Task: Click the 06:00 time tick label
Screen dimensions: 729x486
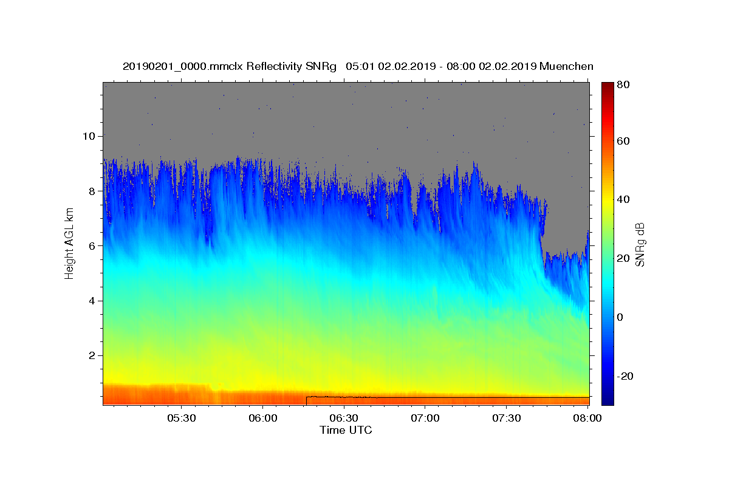Action: point(263,419)
